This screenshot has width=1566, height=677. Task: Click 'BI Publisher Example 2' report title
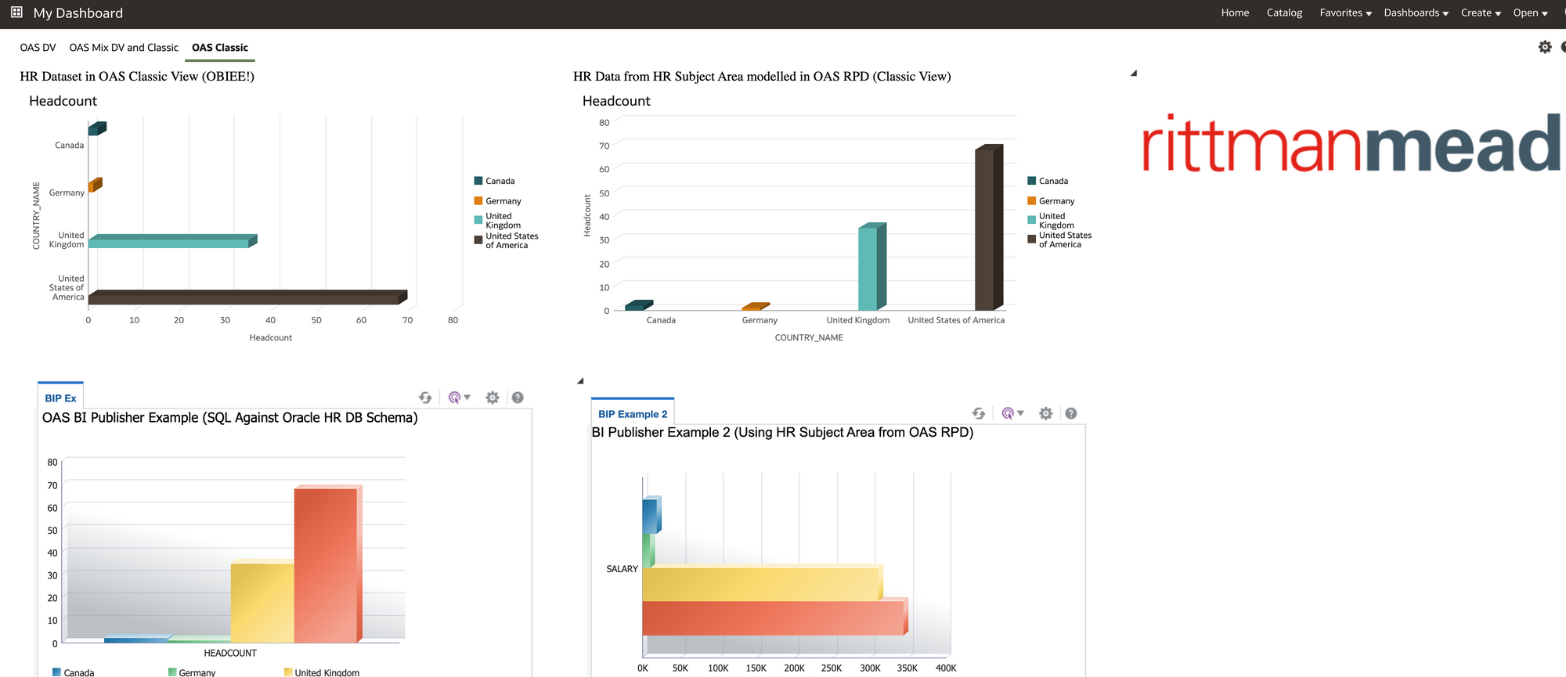coord(782,433)
